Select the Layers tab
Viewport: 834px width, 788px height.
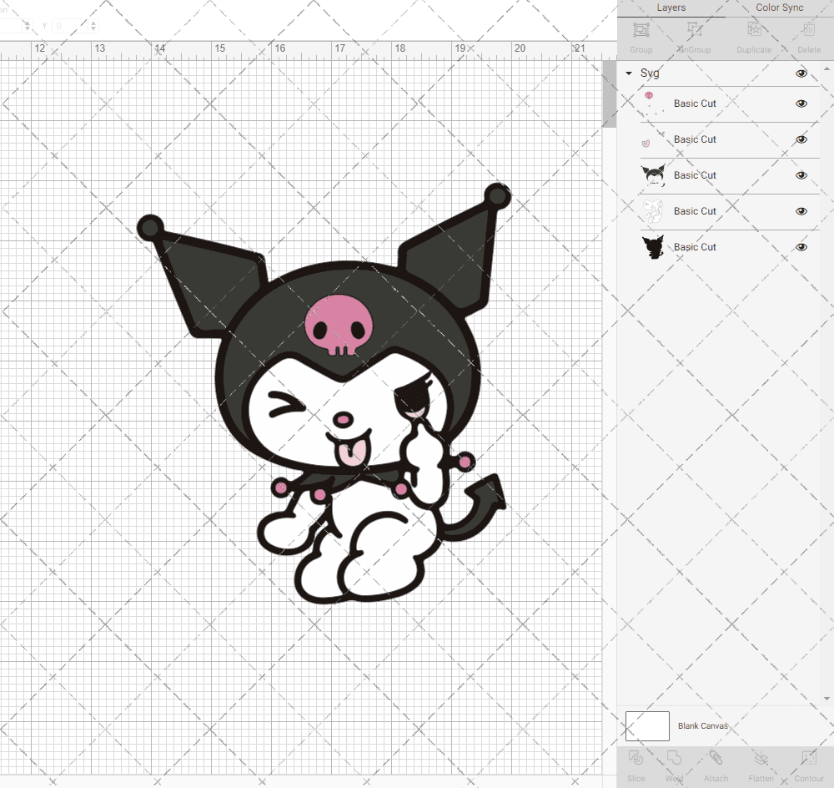(x=671, y=8)
